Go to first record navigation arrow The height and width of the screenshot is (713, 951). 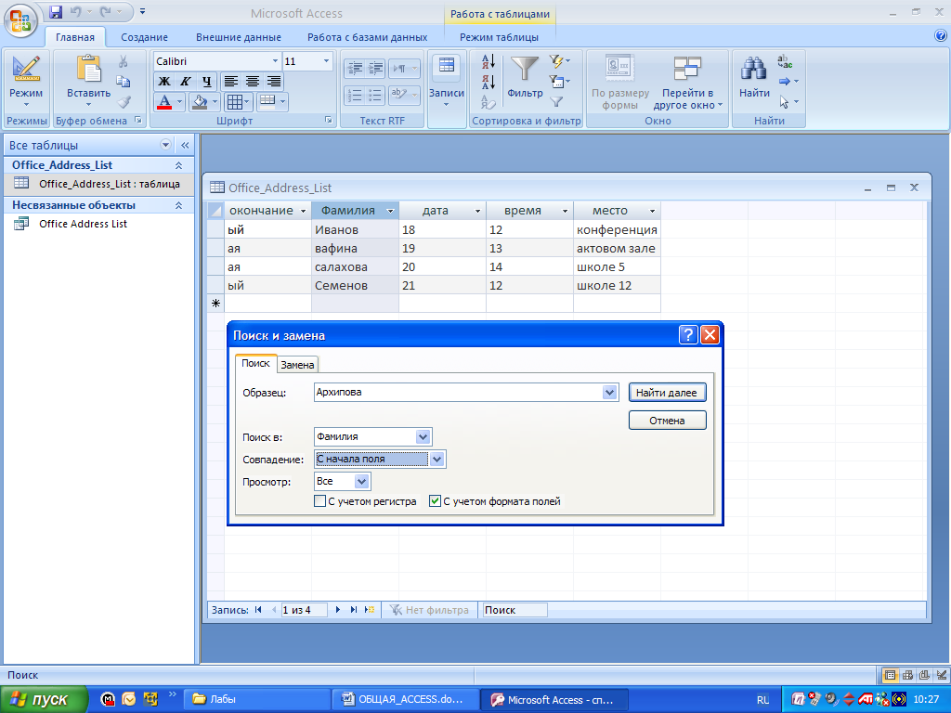(258, 610)
